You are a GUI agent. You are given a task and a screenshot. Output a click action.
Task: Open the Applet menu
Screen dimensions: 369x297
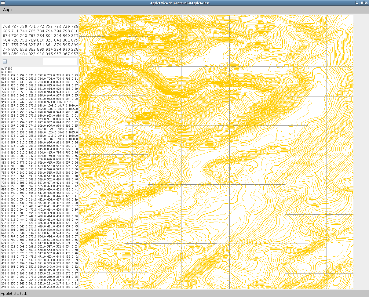coord(9,9)
